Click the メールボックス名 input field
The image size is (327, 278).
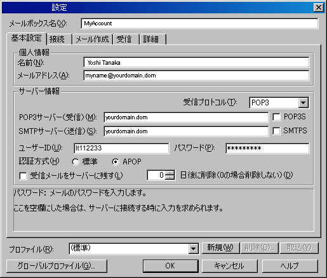[x=199, y=23]
